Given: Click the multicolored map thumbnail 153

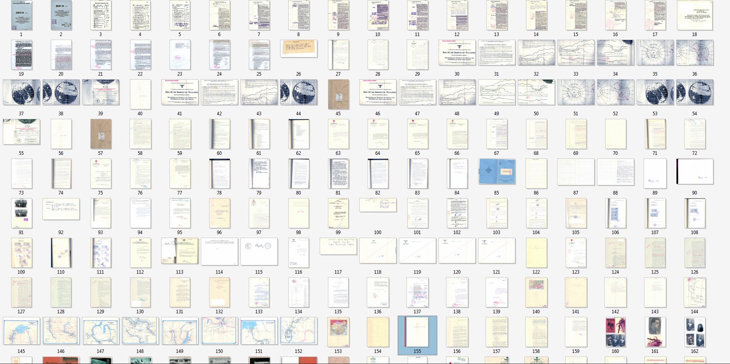Looking at the screenshot, I should [338, 332].
